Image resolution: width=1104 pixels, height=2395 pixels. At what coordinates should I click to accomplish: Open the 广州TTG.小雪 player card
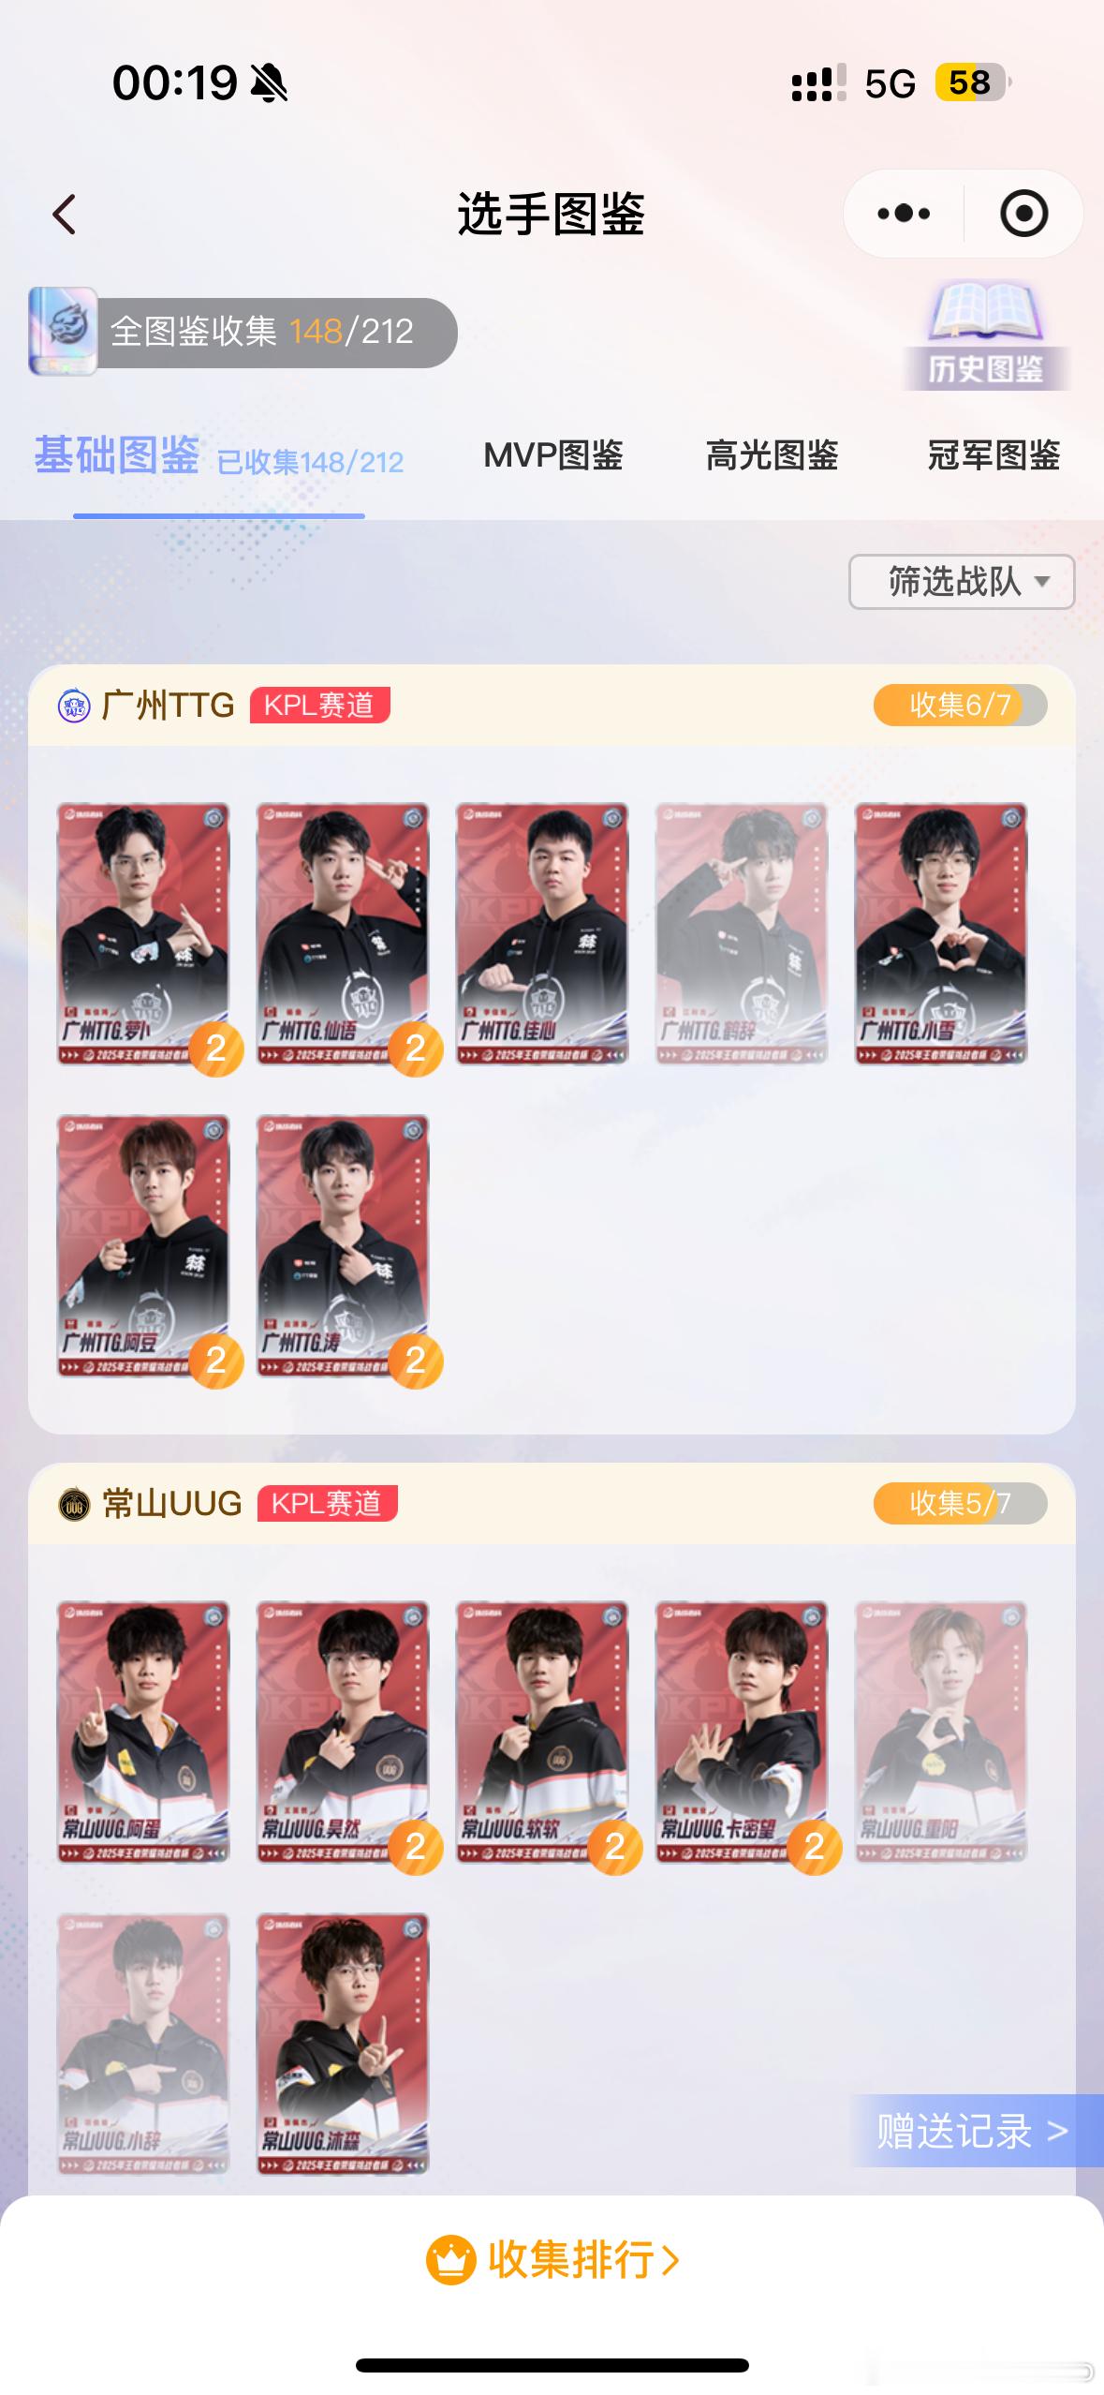click(x=941, y=933)
